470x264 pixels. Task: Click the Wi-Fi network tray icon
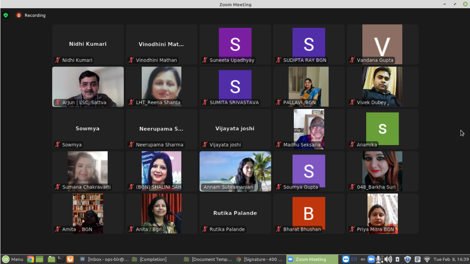427,259
